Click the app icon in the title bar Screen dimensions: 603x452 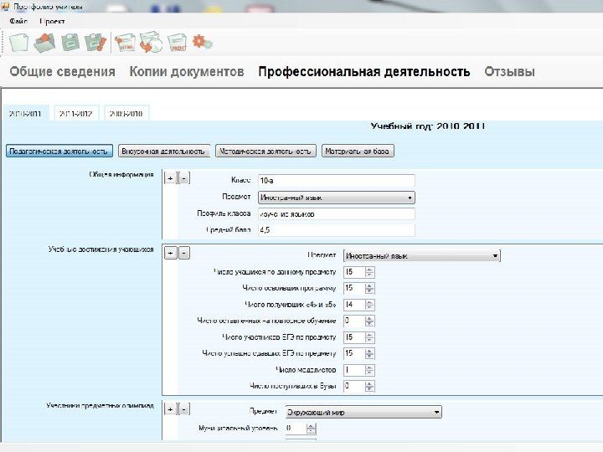[x=5, y=6]
